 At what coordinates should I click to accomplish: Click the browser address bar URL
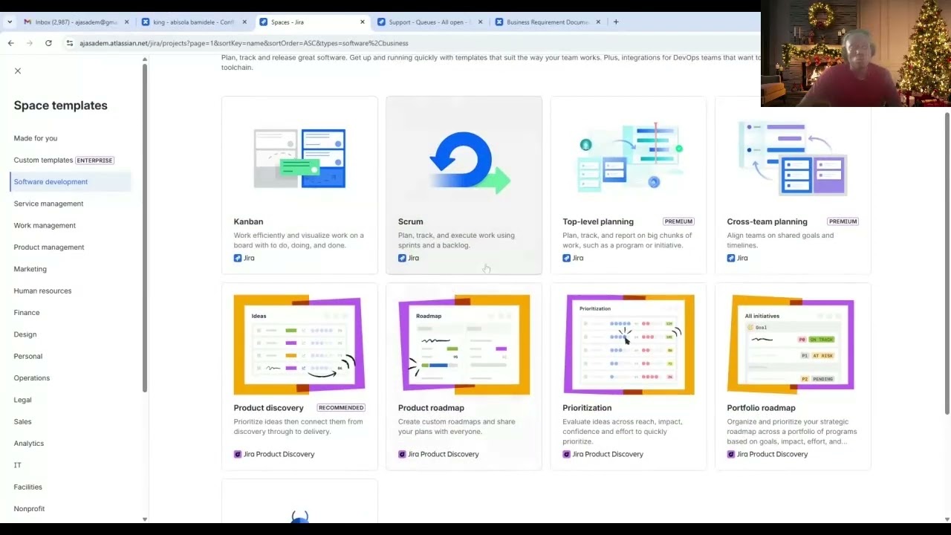(244, 43)
